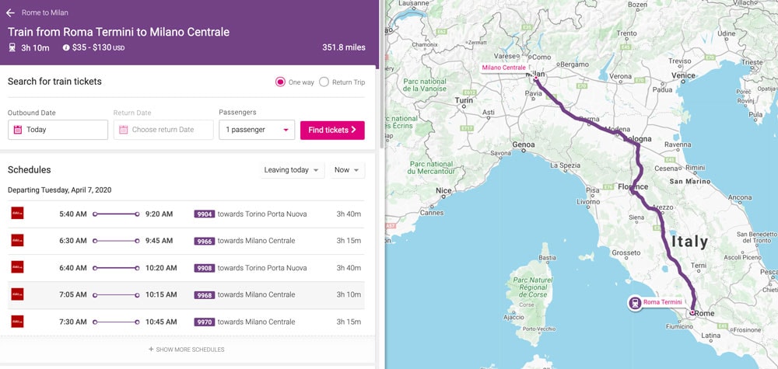Click the Roma Termini station icon on the map
Viewport: 778px width, 369px height.
coord(635,303)
